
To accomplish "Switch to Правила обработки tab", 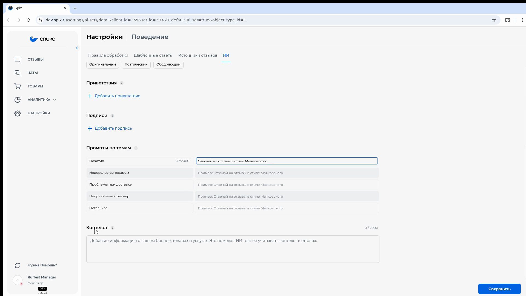I will point(108,55).
